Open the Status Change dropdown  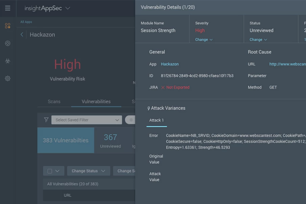(258, 40)
